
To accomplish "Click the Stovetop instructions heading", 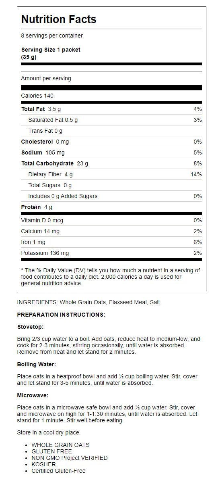I will pyautogui.click(x=31, y=327).
